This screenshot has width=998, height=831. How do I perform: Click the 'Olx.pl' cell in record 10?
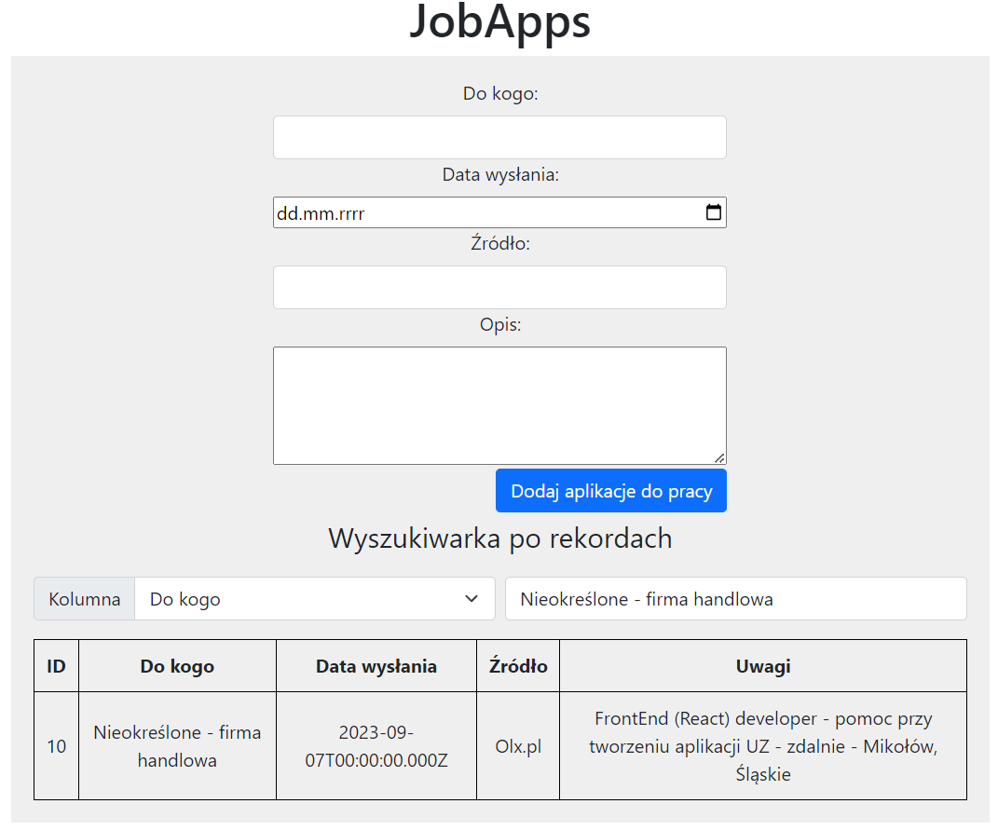pos(517,744)
